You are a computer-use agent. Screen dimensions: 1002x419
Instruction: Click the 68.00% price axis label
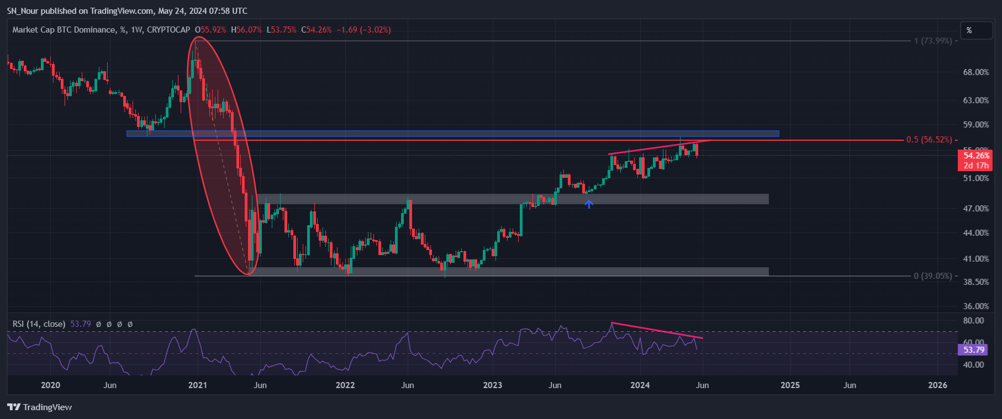coord(976,72)
